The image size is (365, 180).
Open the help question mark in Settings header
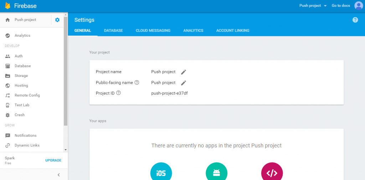[355, 20]
